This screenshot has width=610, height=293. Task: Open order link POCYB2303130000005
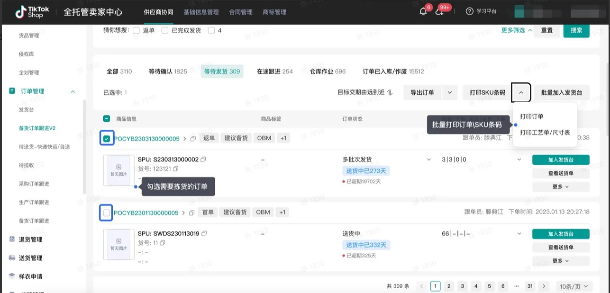146,139
